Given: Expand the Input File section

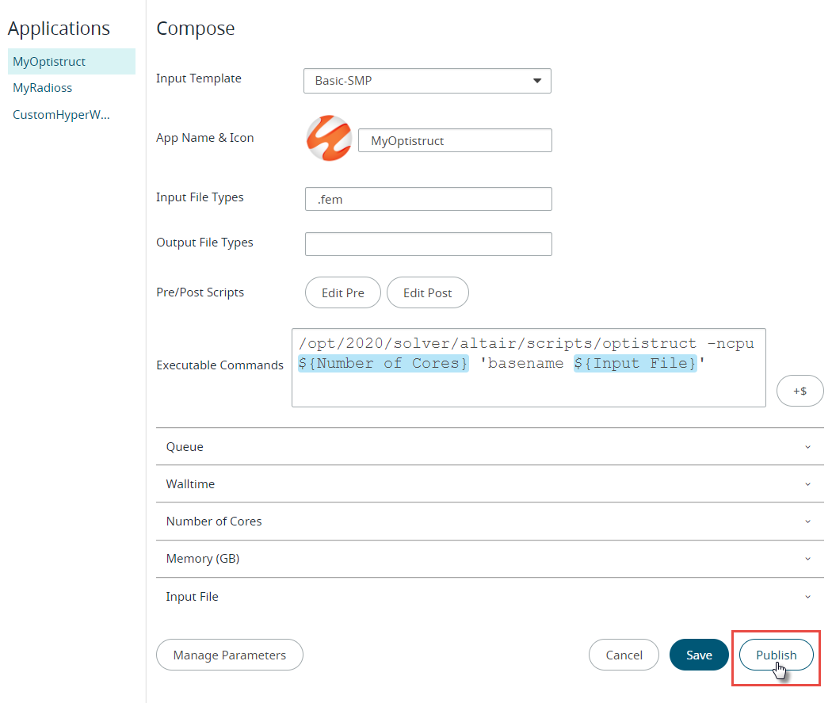Looking at the screenshot, I should pyautogui.click(x=490, y=596).
